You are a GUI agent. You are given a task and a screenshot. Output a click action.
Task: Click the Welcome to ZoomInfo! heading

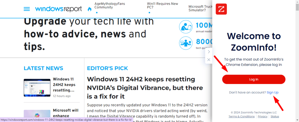click(254, 42)
